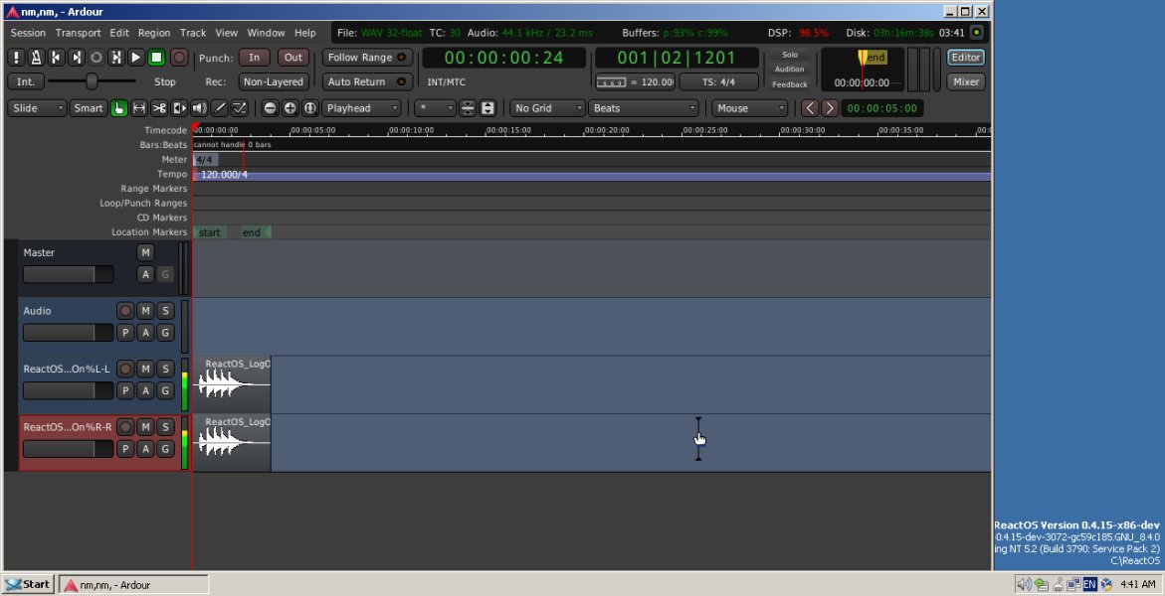Record-arm the Audio track

125,311
